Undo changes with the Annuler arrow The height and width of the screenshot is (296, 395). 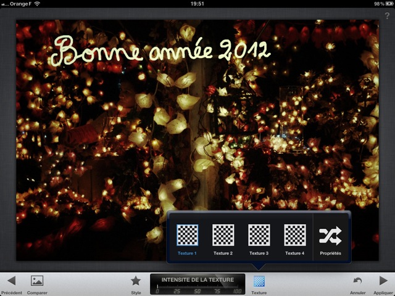[358, 281]
